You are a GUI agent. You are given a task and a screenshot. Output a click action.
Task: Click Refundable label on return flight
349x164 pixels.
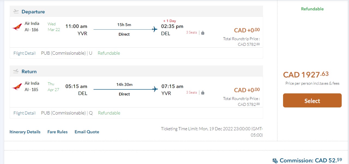(x=109, y=113)
